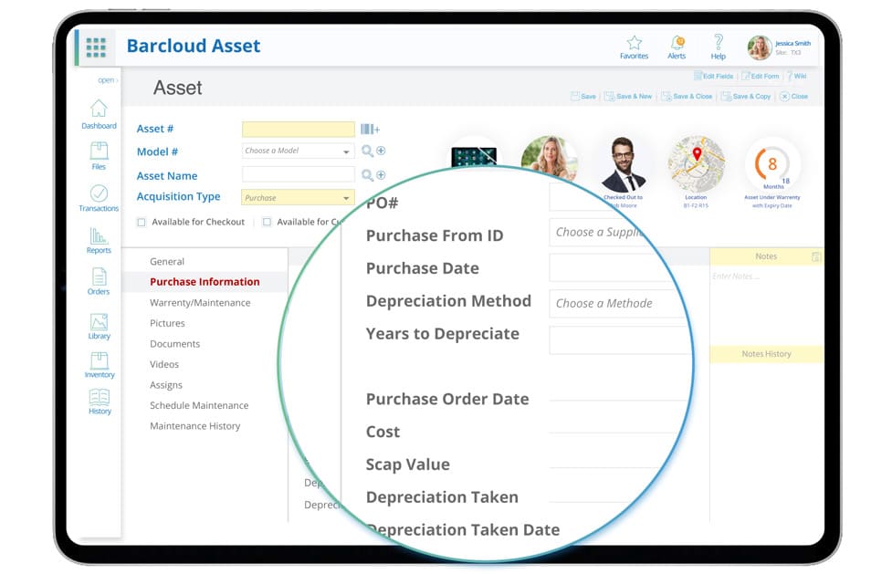This screenshot has width=892, height=574.
Task: Open Transactions in sidebar
Action: 99,198
